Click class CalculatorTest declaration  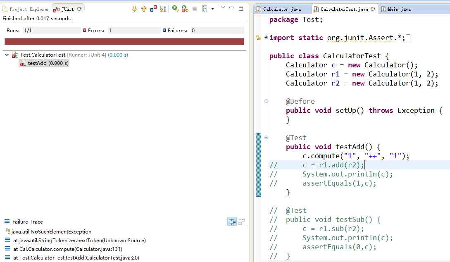(x=329, y=56)
